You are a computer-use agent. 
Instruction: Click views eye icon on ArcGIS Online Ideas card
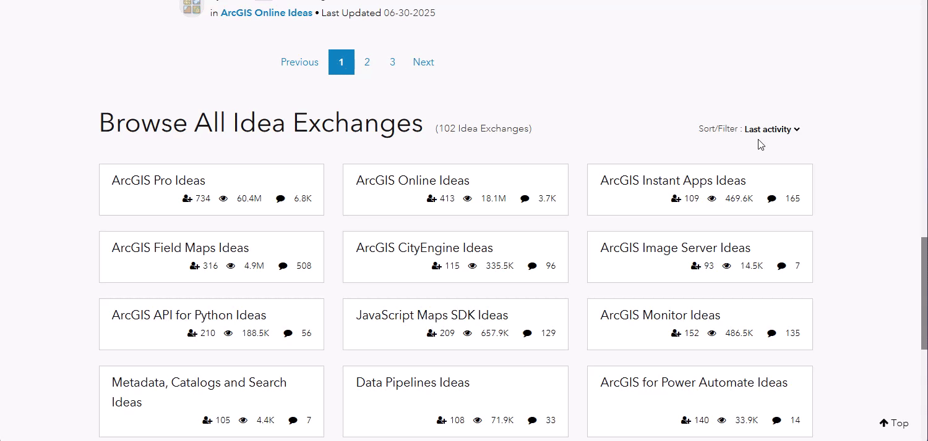pos(468,199)
